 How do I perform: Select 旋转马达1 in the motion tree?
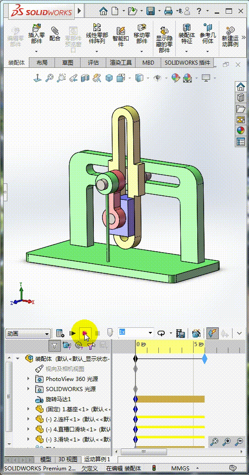(58, 399)
